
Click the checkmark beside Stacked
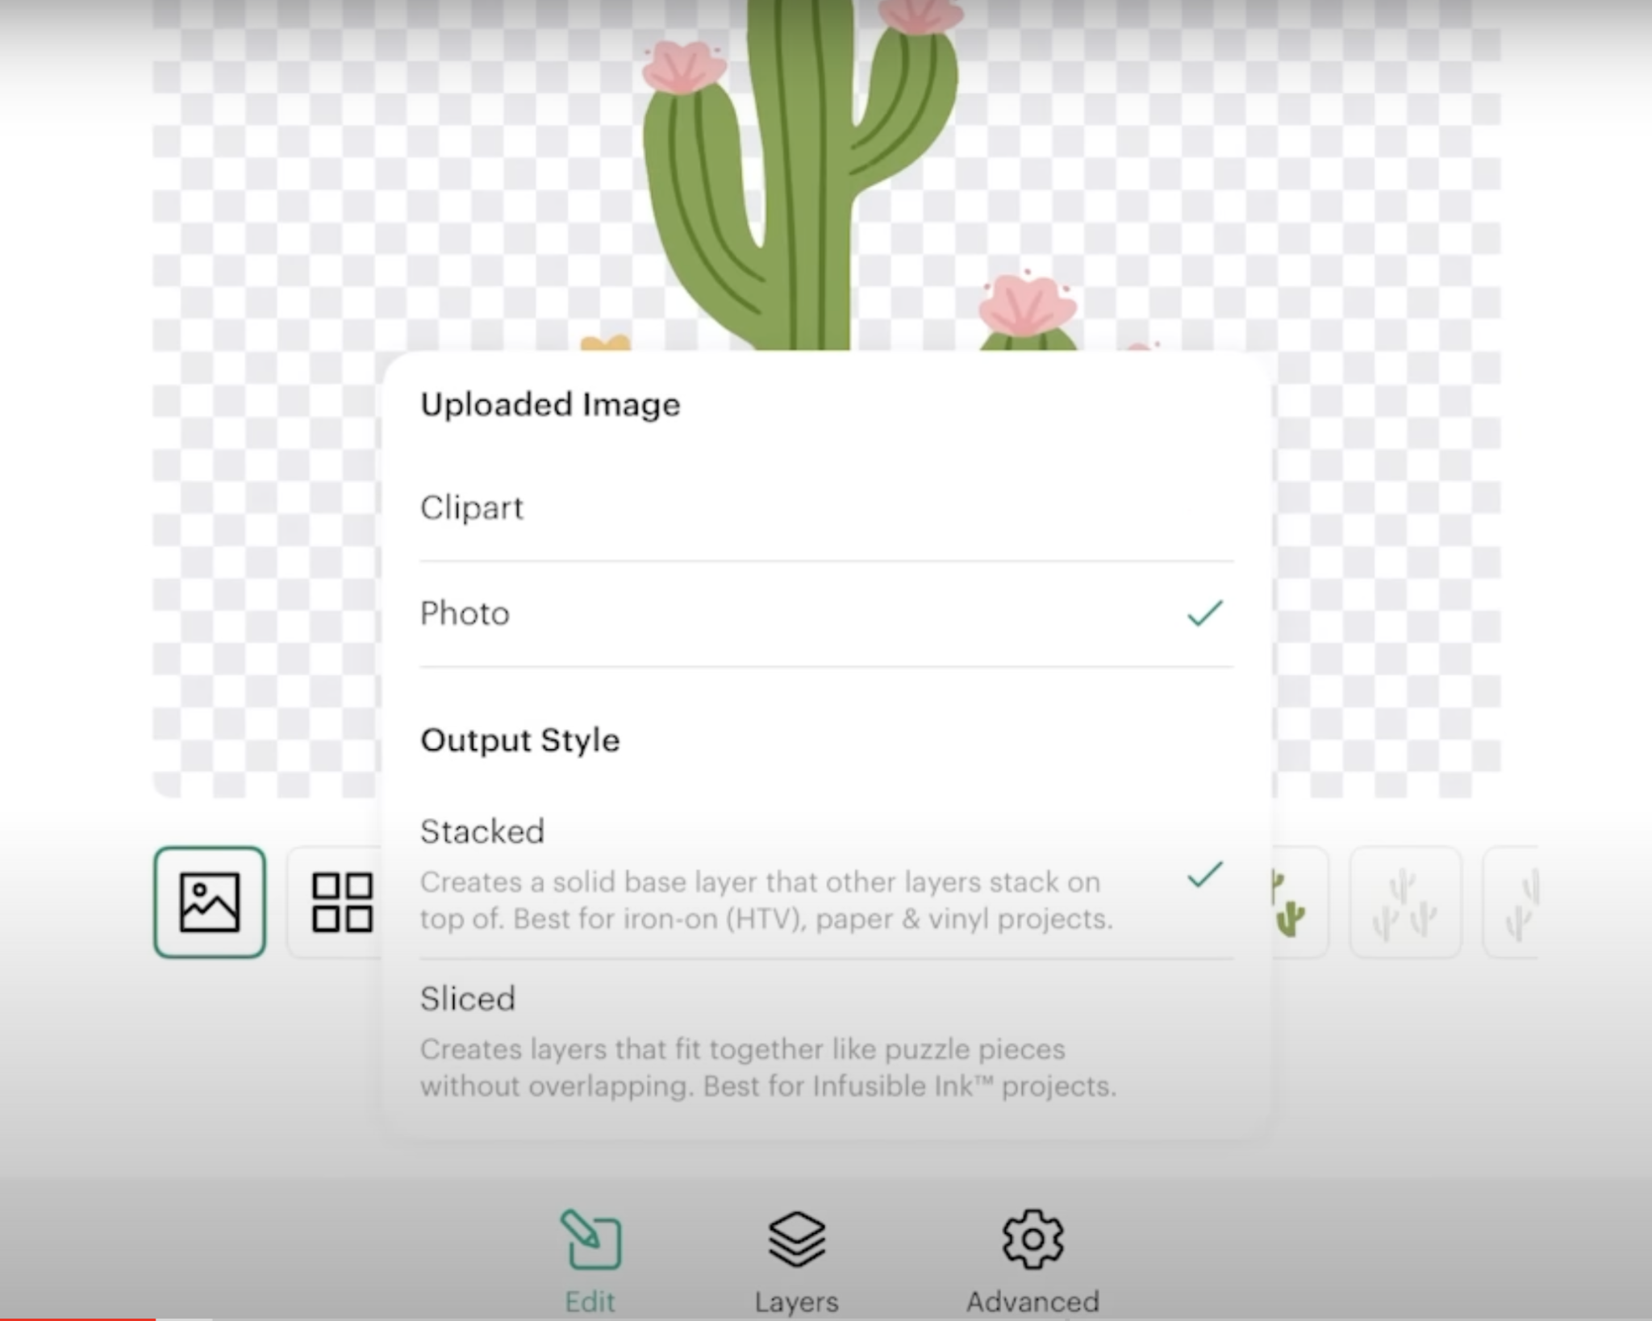1204,874
